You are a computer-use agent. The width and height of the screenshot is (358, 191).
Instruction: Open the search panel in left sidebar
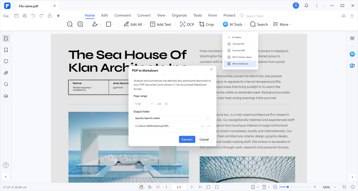[6, 84]
